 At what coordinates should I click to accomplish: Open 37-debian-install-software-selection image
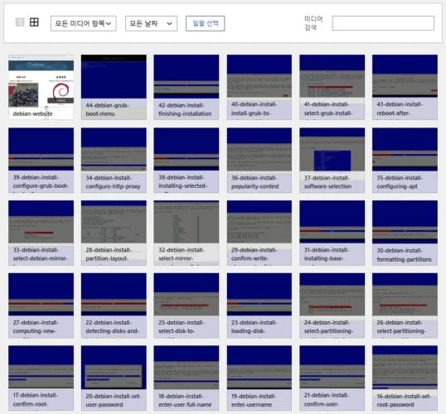click(x=332, y=161)
